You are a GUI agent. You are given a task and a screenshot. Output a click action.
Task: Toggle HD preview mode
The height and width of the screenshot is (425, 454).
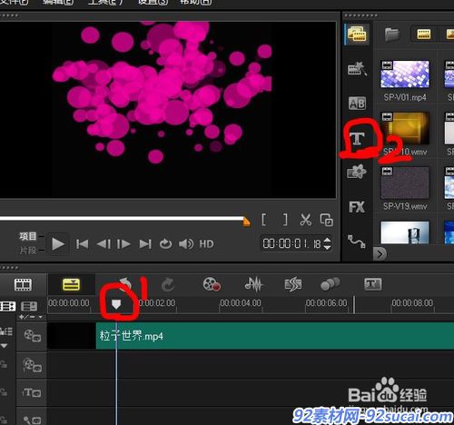pos(206,244)
